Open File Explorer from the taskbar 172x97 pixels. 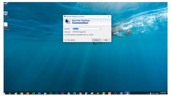click(22, 93)
